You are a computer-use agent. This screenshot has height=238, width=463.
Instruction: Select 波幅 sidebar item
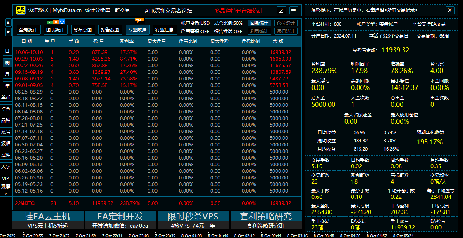coord(6,144)
